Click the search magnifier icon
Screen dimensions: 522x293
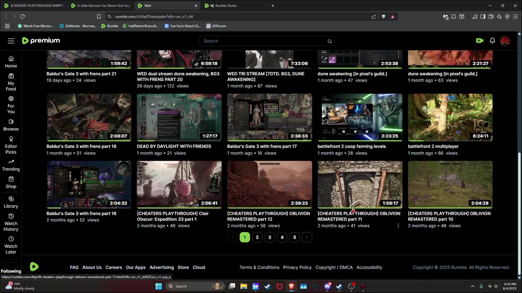[330, 41]
